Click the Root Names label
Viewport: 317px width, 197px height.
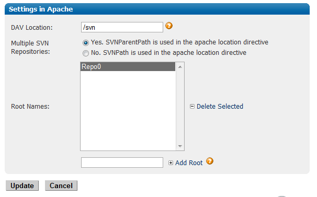point(30,107)
